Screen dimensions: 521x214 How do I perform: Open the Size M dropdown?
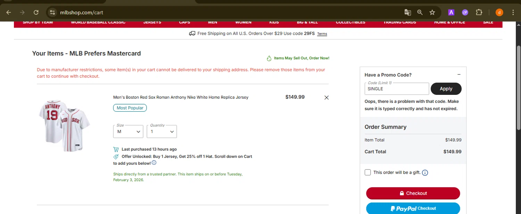[128, 132]
